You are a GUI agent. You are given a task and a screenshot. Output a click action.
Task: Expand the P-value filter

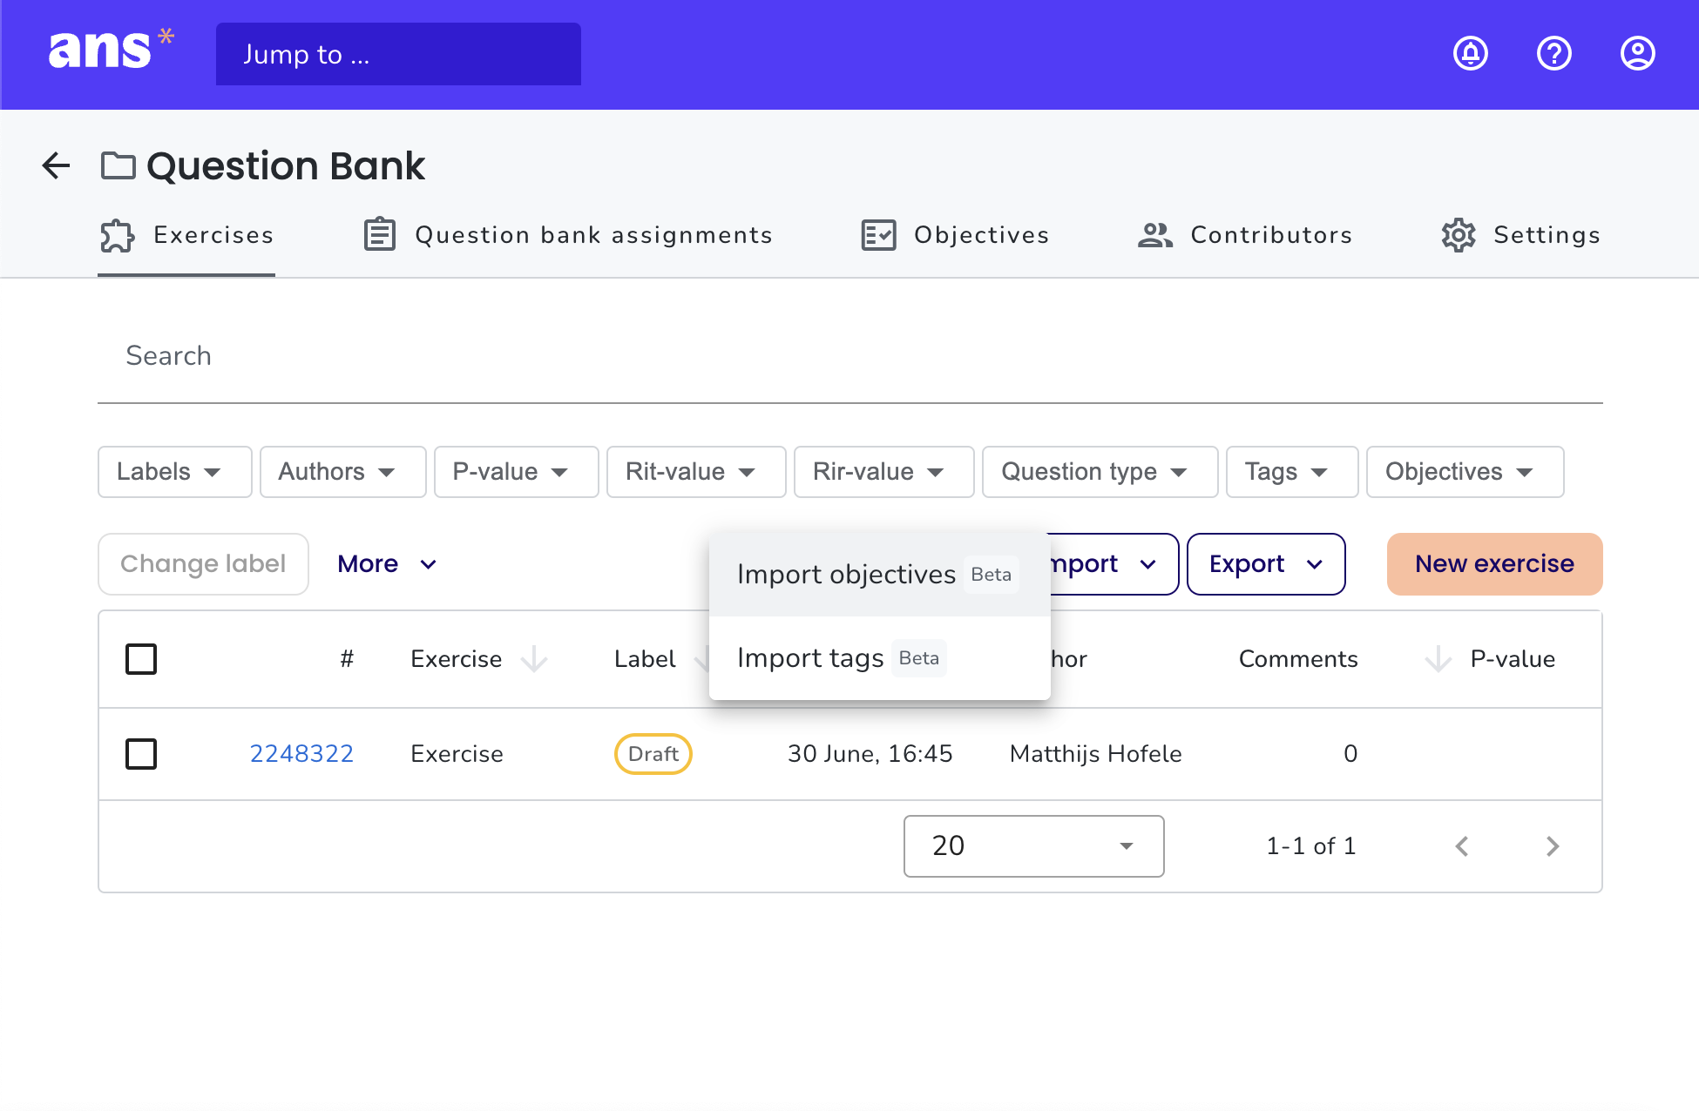(517, 472)
